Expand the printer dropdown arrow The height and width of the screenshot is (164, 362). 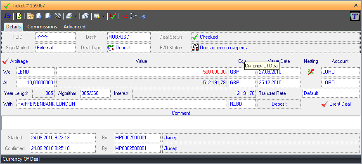click(x=76, y=16)
